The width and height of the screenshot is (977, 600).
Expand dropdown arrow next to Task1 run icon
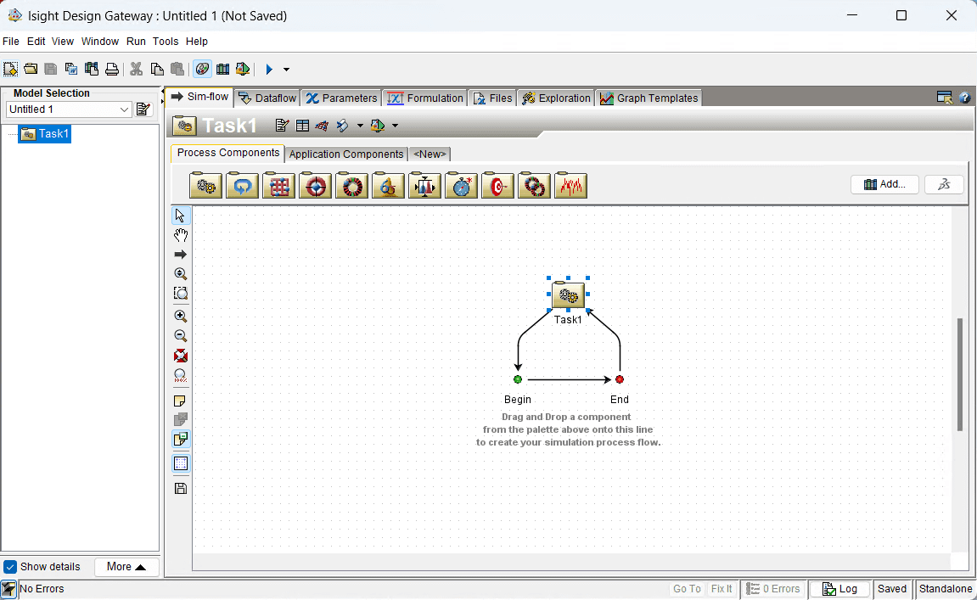pos(395,126)
